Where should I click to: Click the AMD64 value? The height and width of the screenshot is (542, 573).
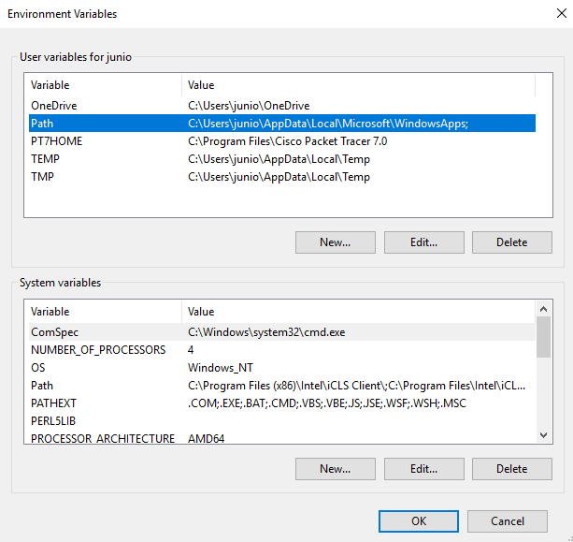206,438
